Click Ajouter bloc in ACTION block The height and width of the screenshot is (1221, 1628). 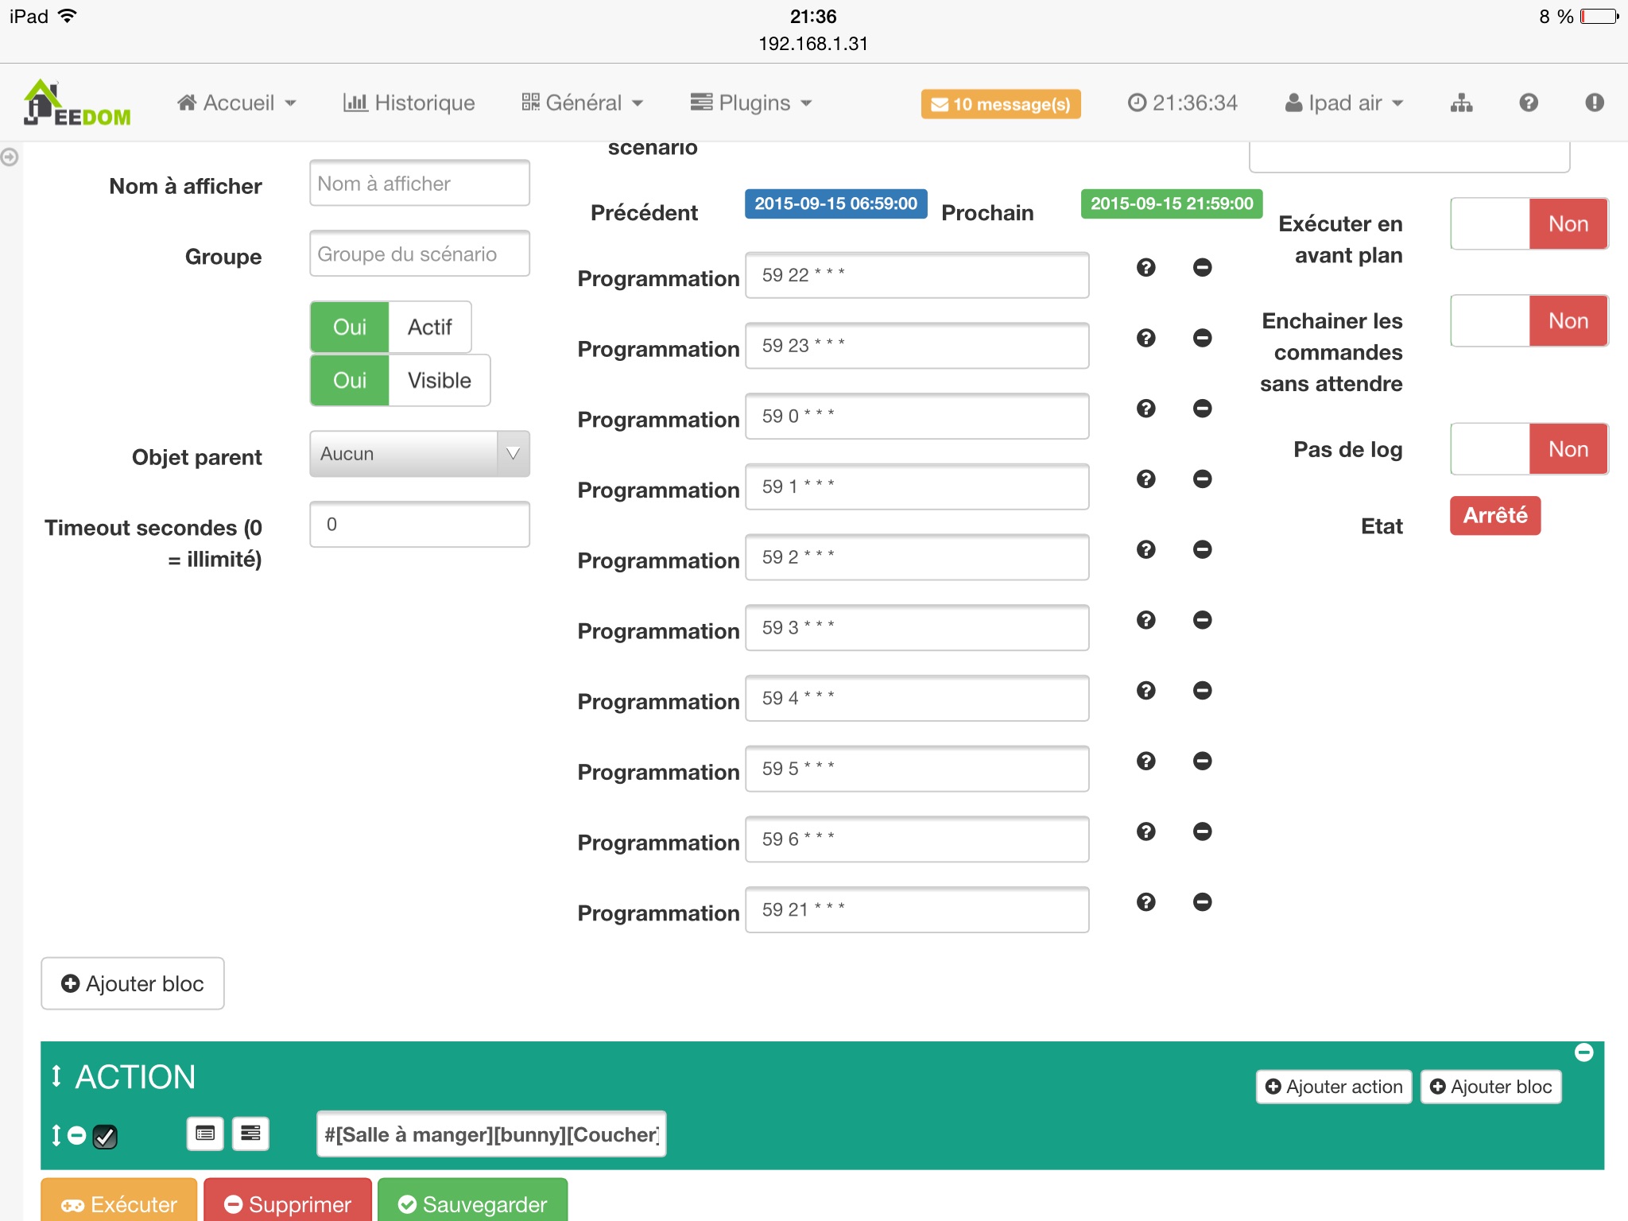pyautogui.click(x=1491, y=1087)
